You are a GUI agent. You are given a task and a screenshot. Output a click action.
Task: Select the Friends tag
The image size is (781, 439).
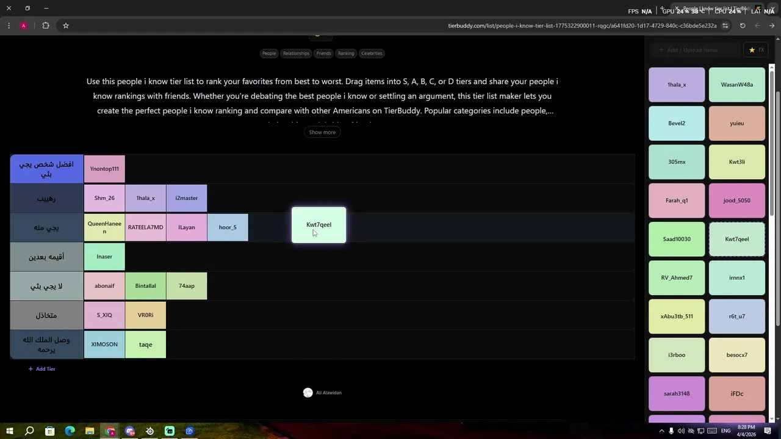click(323, 53)
